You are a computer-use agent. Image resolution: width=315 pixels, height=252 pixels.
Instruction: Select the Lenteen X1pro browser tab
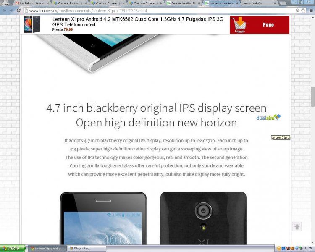pos(221,3)
